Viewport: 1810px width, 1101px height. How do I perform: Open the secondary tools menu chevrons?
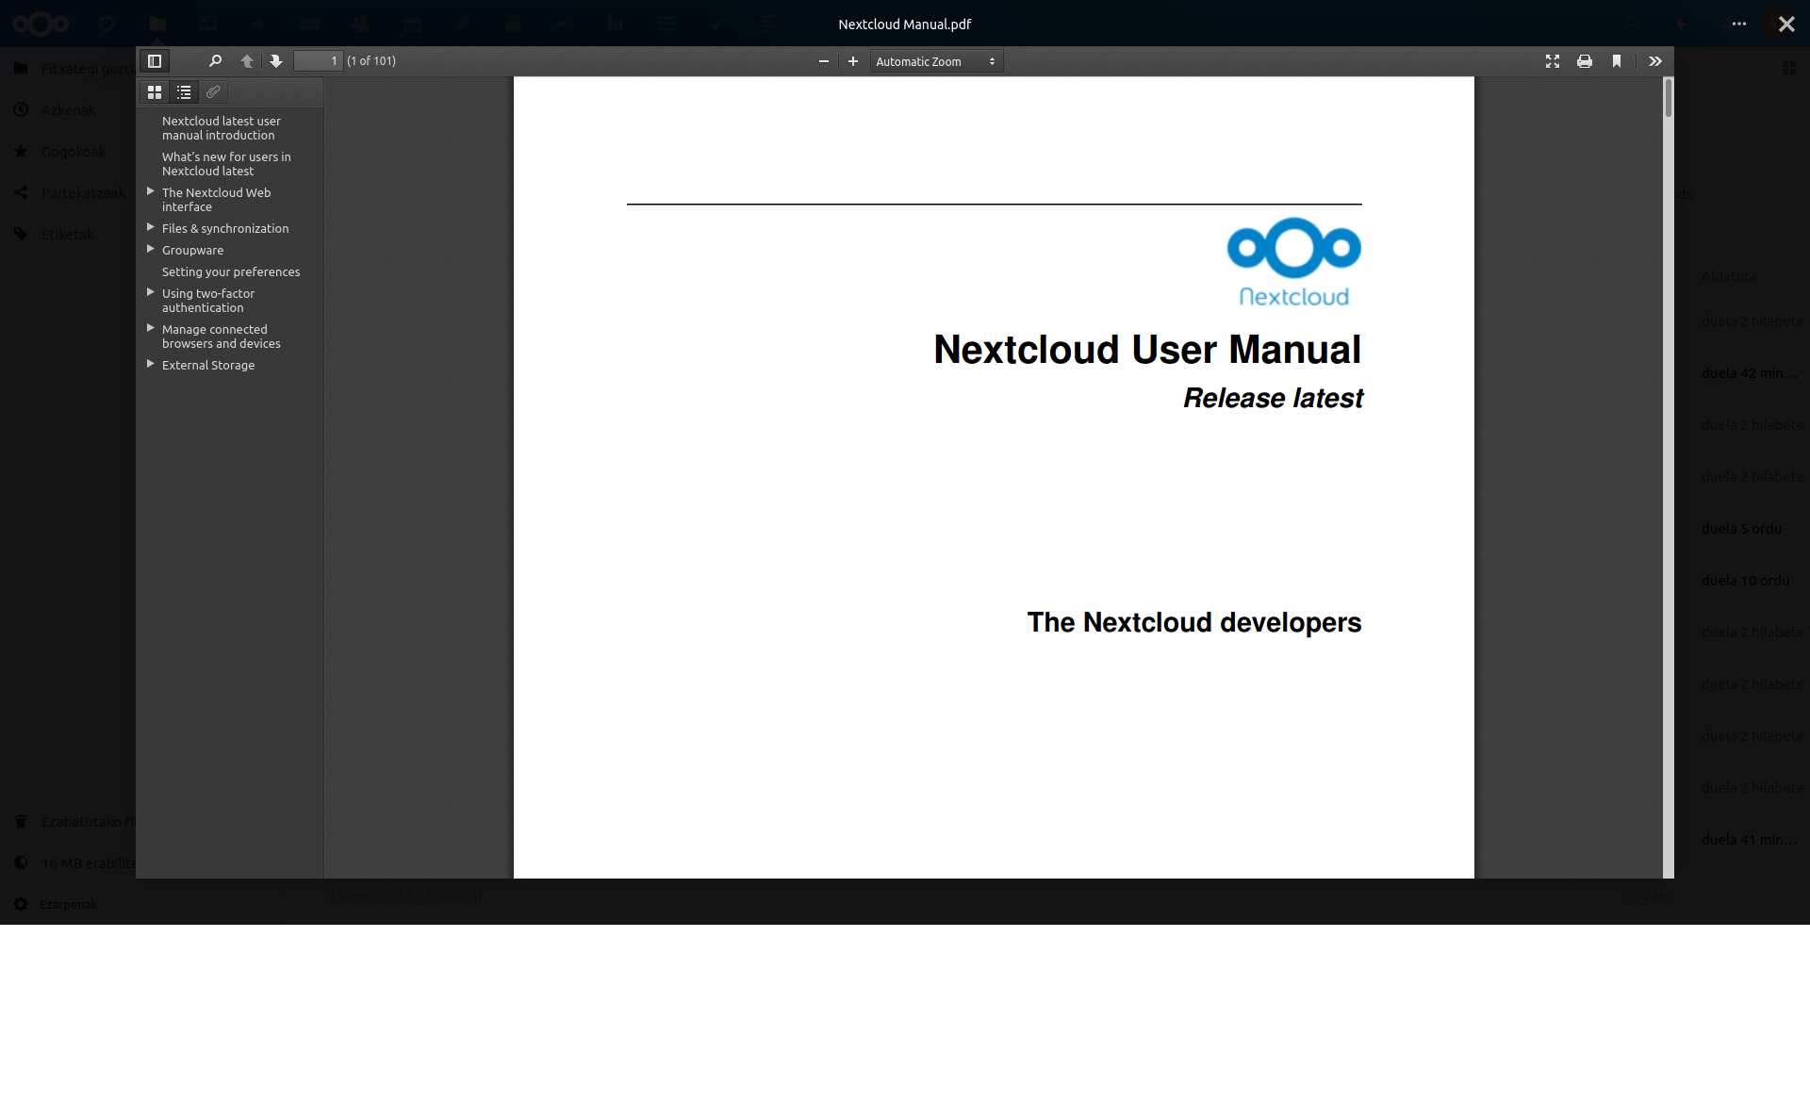pyautogui.click(x=1655, y=61)
